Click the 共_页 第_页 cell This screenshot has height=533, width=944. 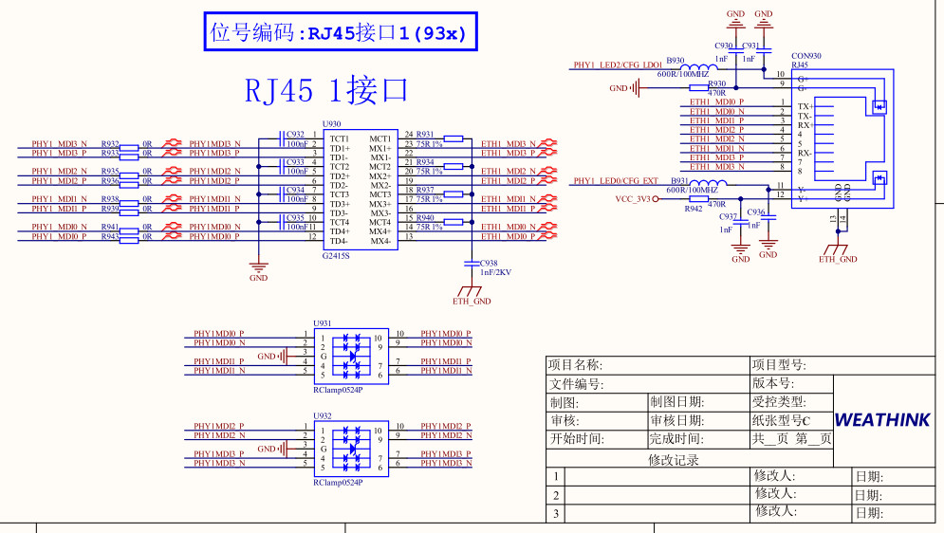click(791, 439)
